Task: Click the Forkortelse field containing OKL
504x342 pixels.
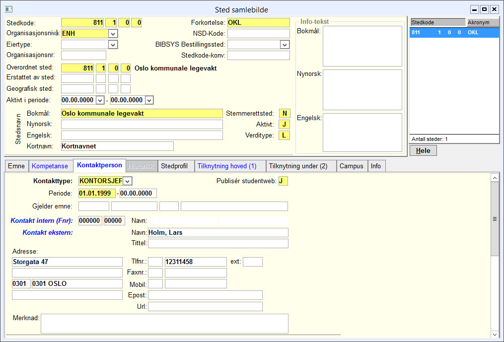Action: tap(258, 23)
